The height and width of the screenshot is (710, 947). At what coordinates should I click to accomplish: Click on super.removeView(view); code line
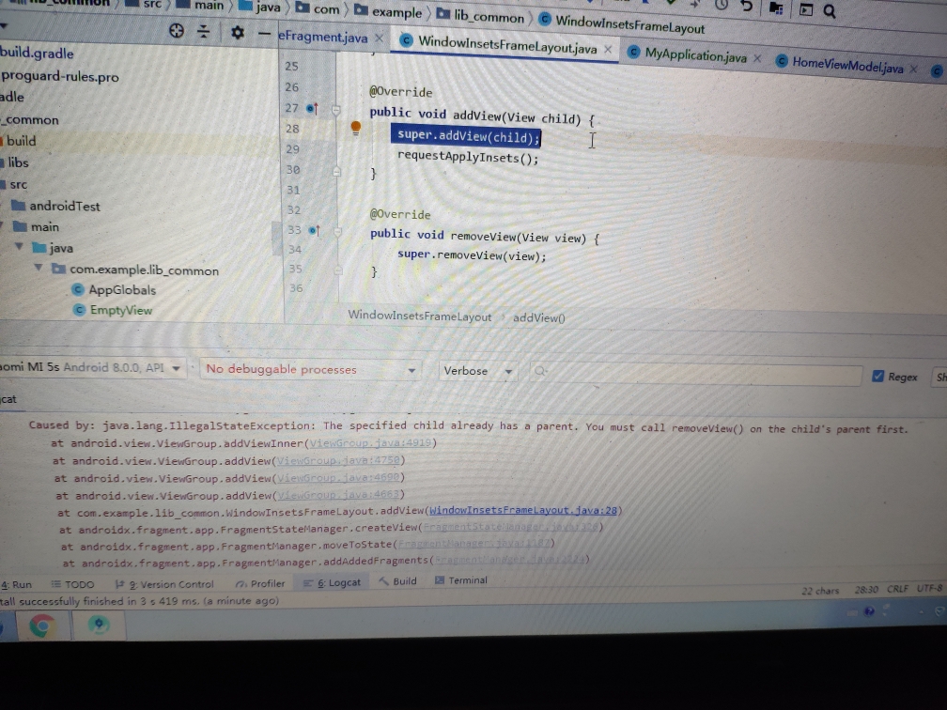(x=471, y=255)
